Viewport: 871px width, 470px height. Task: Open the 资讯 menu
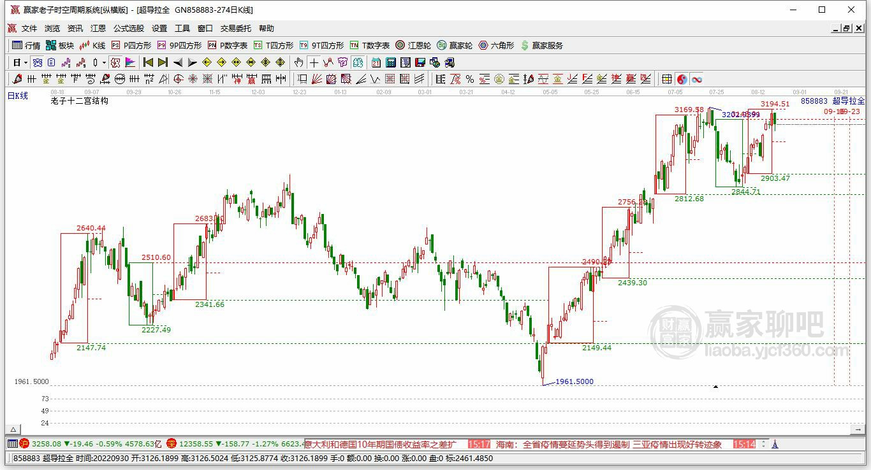pyautogui.click(x=75, y=29)
